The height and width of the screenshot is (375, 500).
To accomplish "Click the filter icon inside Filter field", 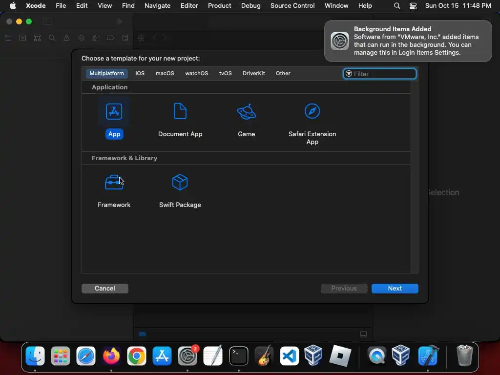I will click(349, 74).
